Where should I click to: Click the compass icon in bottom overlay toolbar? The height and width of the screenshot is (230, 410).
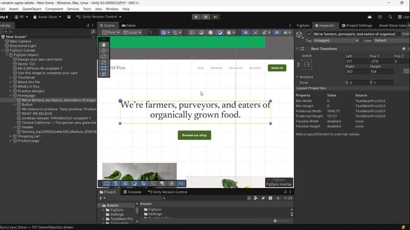[171, 183]
